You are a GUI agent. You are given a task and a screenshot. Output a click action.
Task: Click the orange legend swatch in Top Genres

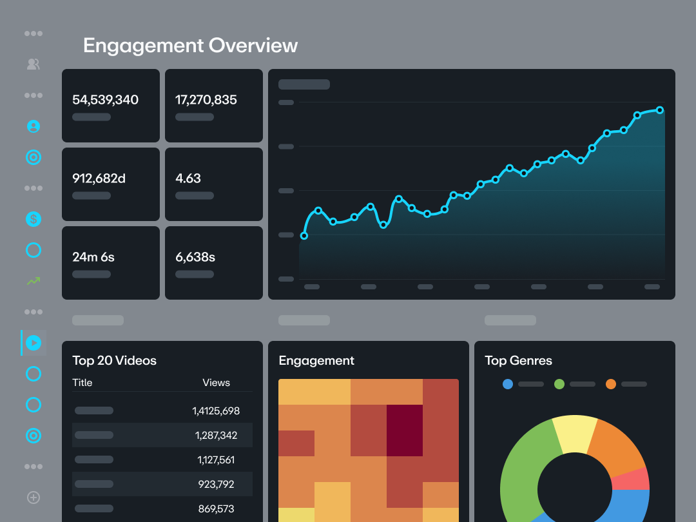(x=611, y=384)
